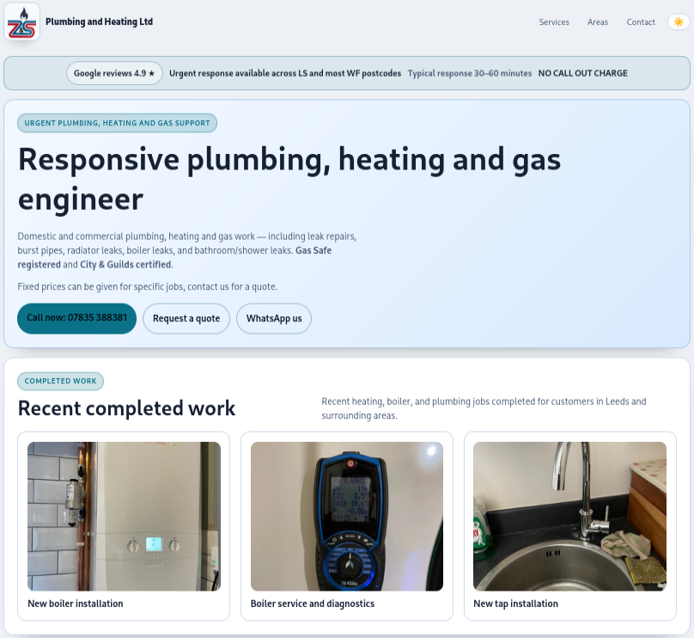Click the City & Guilds certified text
This screenshot has width=694, height=638.
tap(126, 264)
